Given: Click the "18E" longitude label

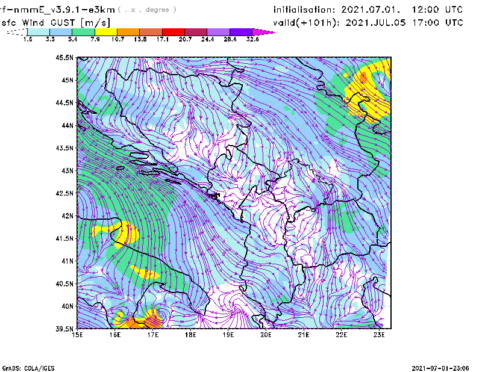Looking at the screenshot, I should (x=190, y=335).
